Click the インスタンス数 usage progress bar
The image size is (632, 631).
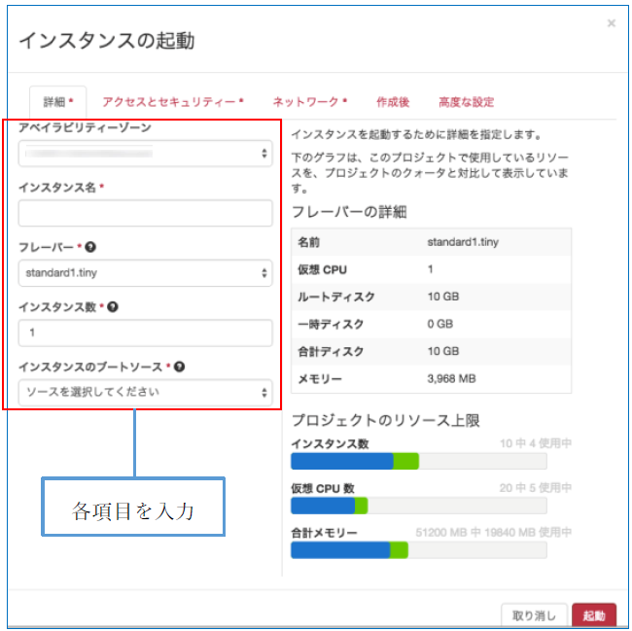coord(418,461)
